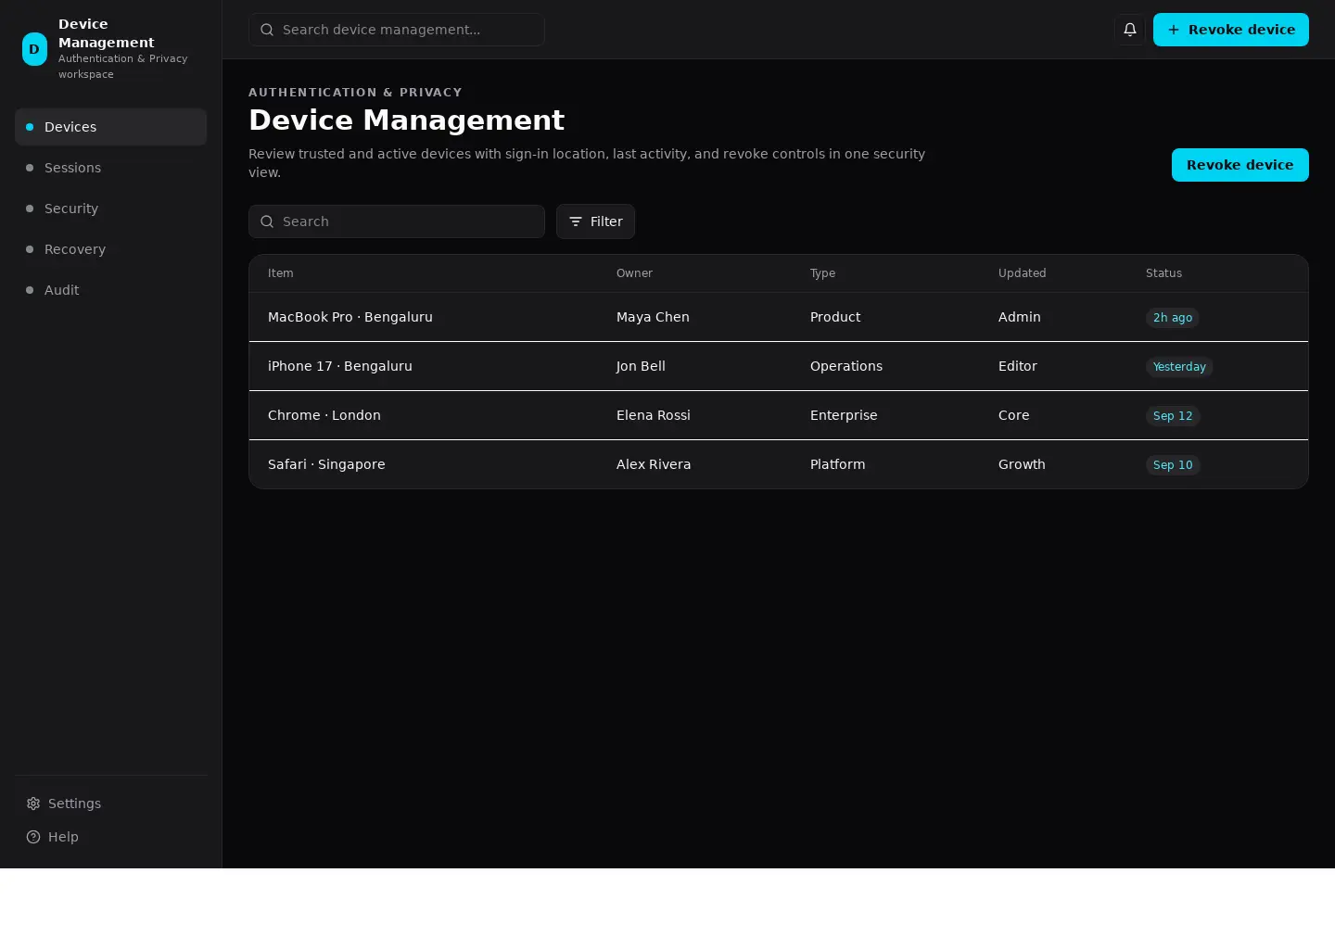Click the table search magnifier icon

tap(267, 221)
